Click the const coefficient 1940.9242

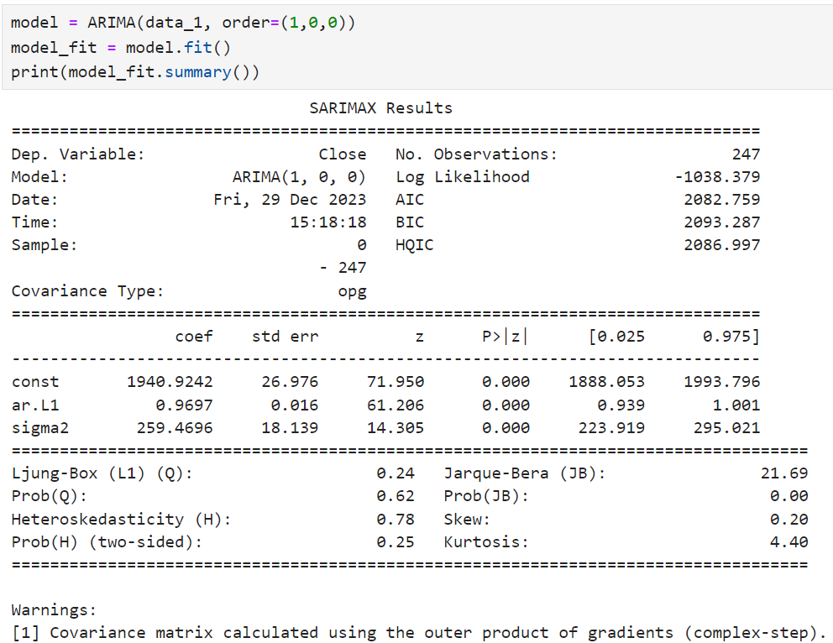click(x=170, y=382)
